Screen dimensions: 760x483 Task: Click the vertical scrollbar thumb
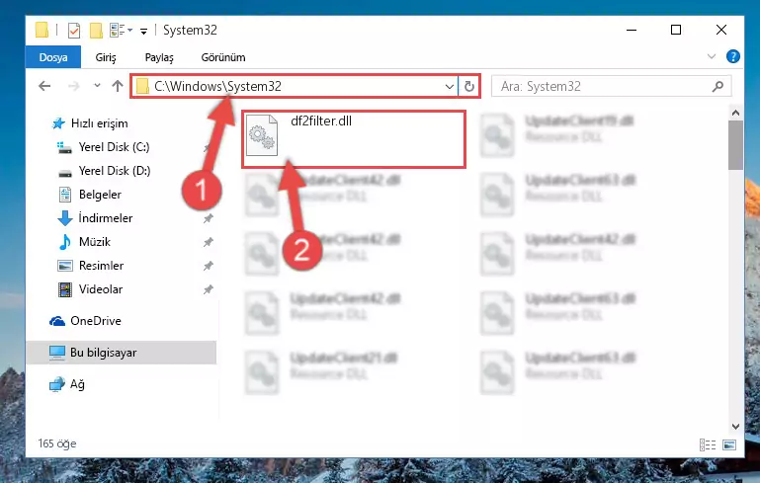735,145
